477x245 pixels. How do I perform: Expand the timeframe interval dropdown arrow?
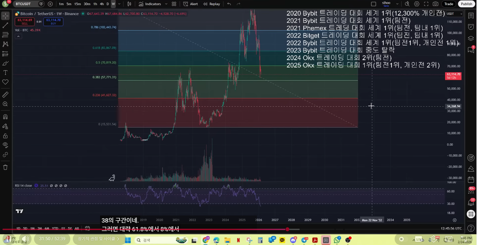[119, 4]
